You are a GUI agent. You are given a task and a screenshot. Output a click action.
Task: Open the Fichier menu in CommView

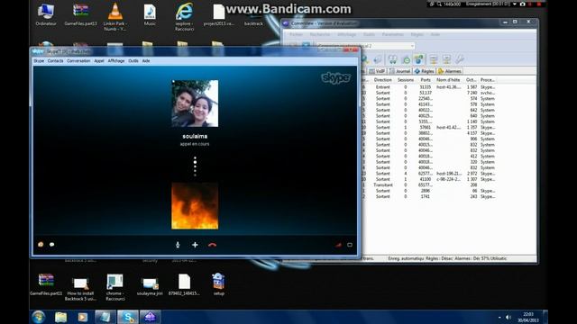296,34
